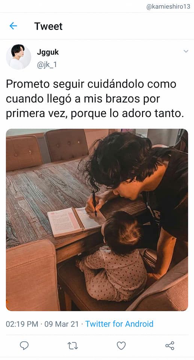Click the pen in the photo

[94, 203]
